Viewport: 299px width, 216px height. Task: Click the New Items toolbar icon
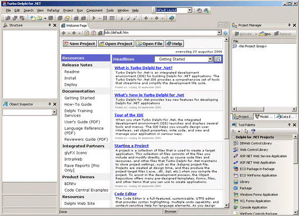click(x=33, y=18)
